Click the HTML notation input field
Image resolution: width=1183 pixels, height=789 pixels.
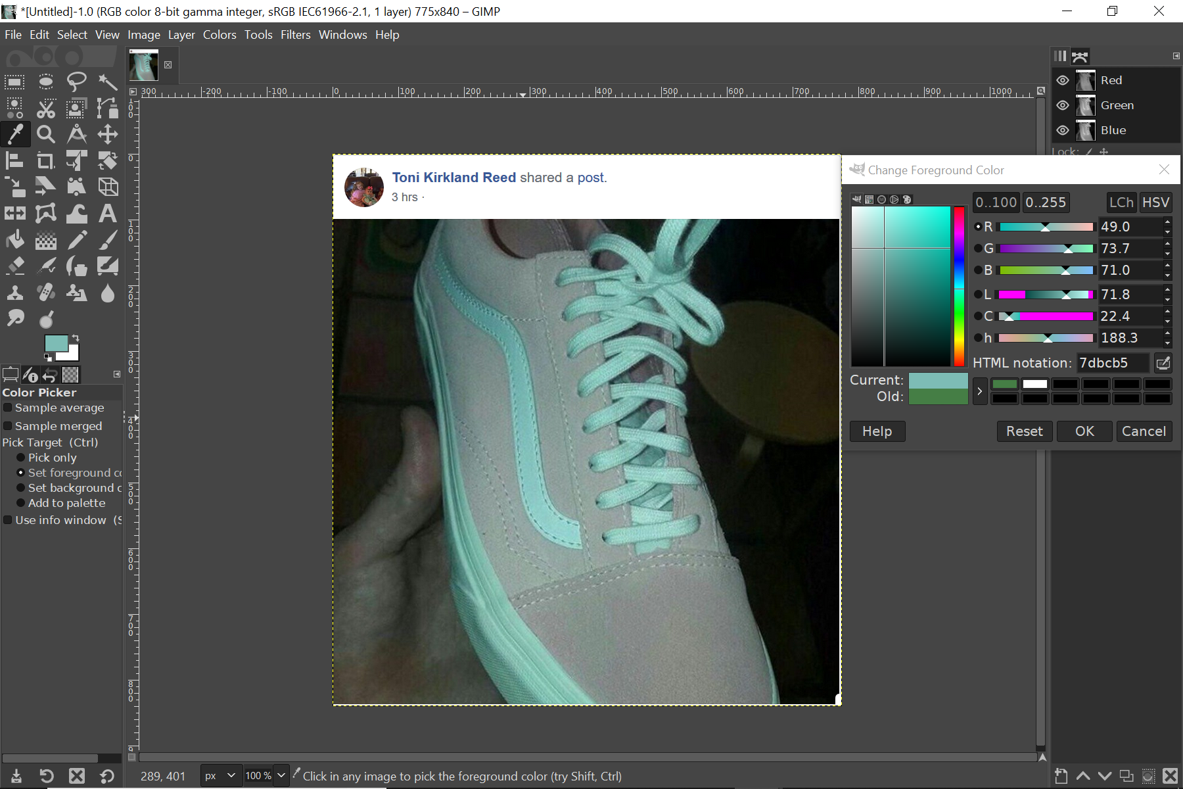tap(1113, 363)
